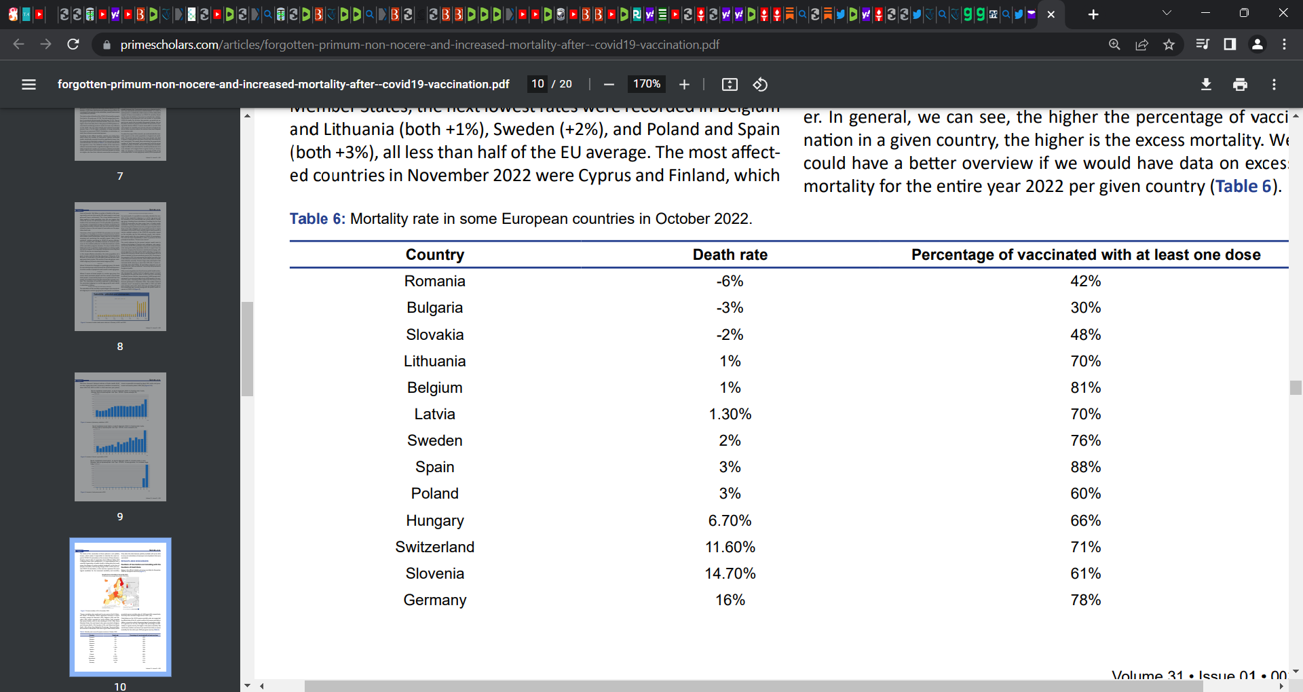
Task: Close the active browser tab
Action: (x=1051, y=14)
